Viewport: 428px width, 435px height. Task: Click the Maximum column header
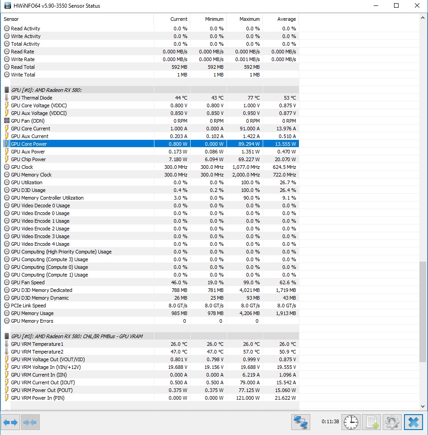click(245, 19)
